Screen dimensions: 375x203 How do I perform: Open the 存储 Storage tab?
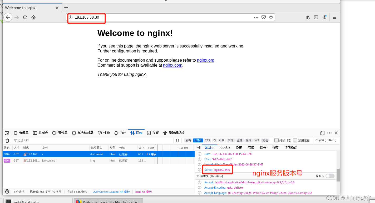click(153, 133)
